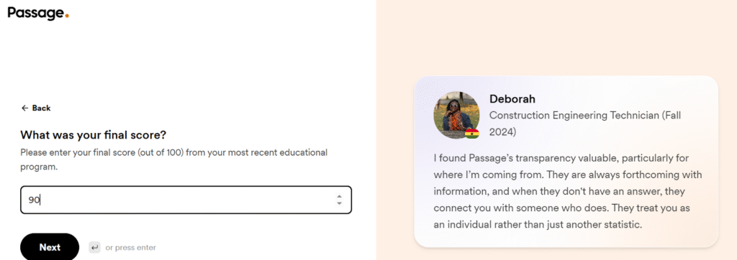Click 'What was your final score?' heading
Image resolution: width=737 pixels, height=260 pixels.
(93, 135)
